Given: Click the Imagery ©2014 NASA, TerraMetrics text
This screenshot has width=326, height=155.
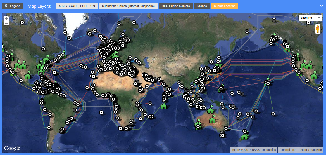Looking at the screenshot, I should pyautogui.click(x=254, y=150).
